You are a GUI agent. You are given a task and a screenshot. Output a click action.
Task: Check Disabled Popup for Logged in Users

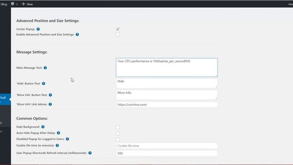(x=118, y=139)
